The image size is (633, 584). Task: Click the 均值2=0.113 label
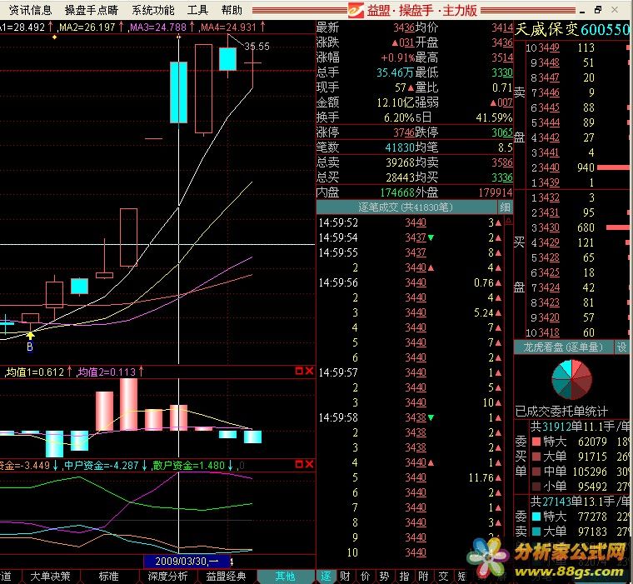click(x=107, y=372)
